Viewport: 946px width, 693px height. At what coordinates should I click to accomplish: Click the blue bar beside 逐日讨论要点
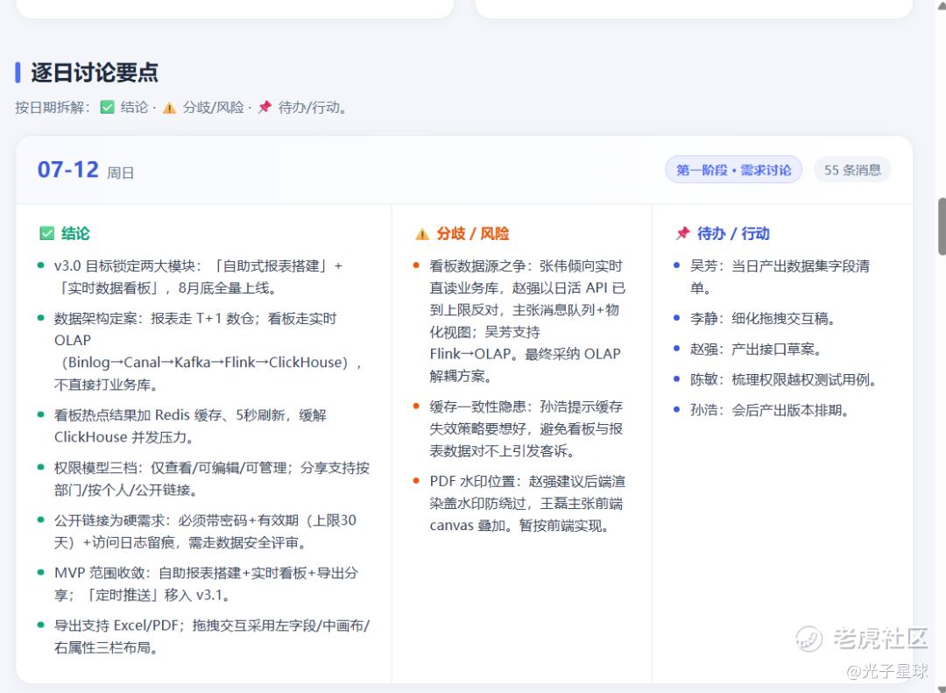(18, 73)
